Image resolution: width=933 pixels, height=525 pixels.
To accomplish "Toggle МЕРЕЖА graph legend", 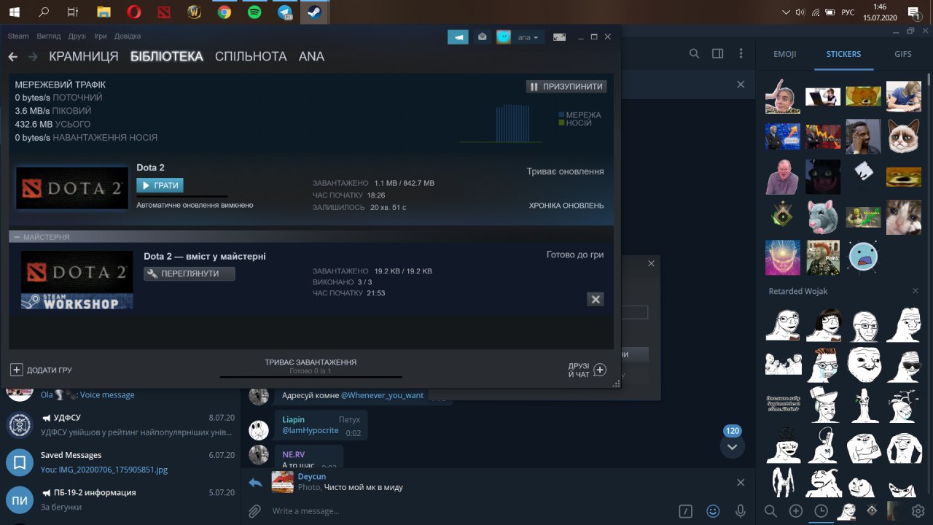I will (579, 115).
